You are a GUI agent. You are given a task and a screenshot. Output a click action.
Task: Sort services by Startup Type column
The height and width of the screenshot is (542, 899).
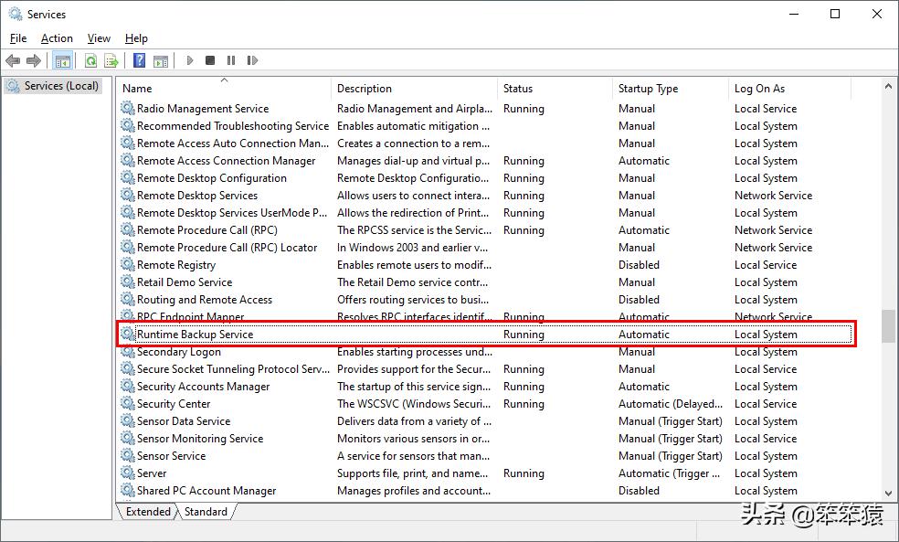[x=648, y=88]
